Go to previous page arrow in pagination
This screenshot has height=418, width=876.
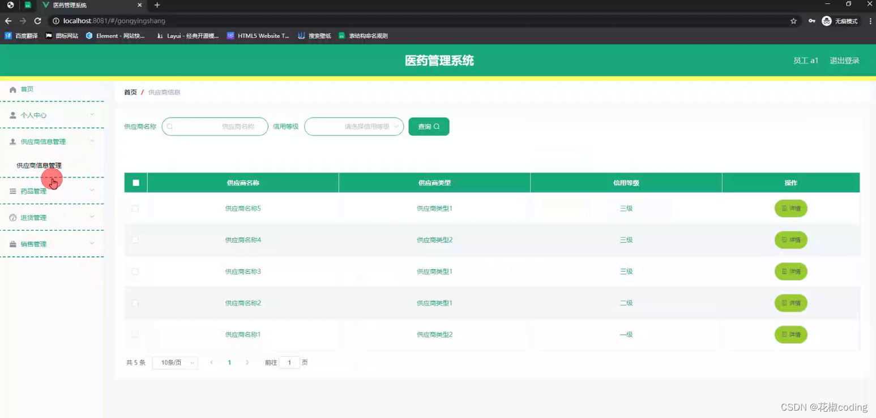point(212,363)
